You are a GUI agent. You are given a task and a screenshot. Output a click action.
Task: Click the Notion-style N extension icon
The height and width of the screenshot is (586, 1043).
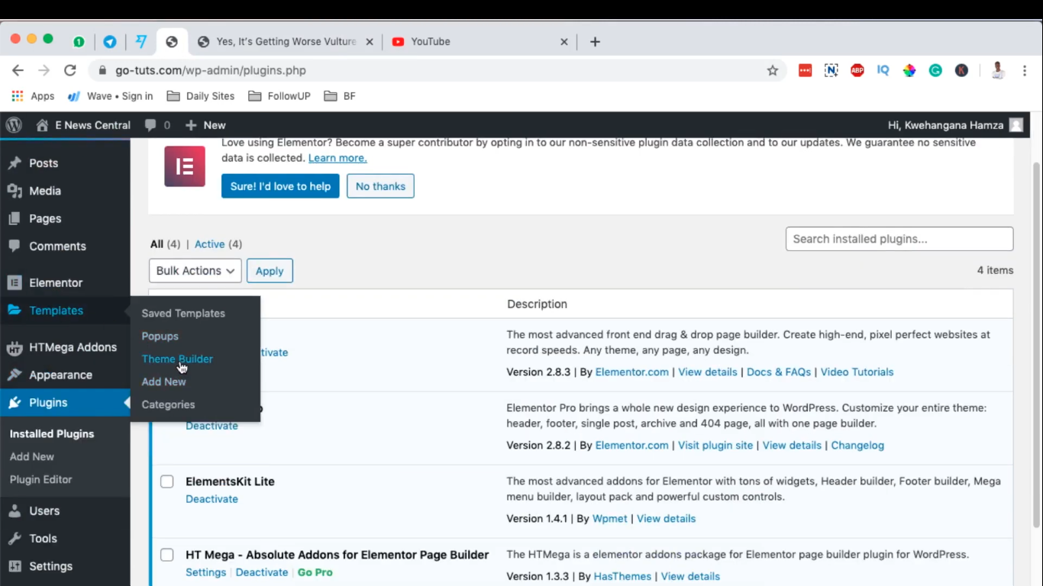[831, 70]
